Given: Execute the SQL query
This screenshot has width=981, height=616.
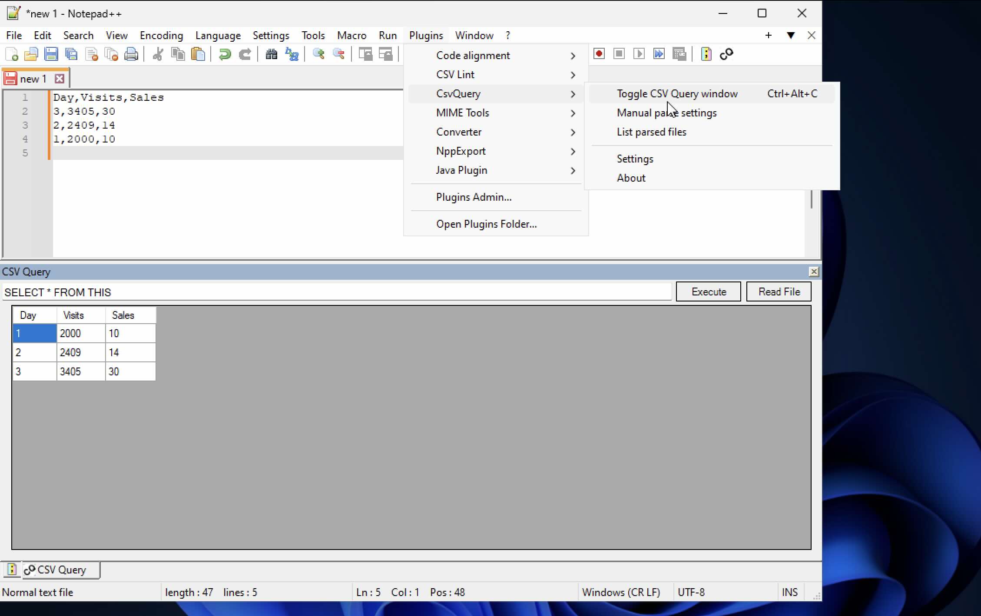Looking at the screenshot, I should [x=708, y=291].
